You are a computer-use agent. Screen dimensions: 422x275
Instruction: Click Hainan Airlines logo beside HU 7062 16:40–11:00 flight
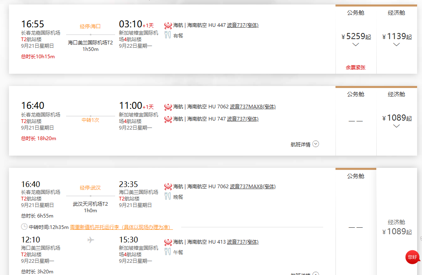tap(168, 107)
